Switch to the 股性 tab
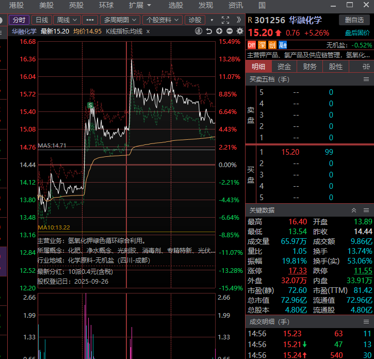Viewport: 374px width, 359px height. (336, 67)
